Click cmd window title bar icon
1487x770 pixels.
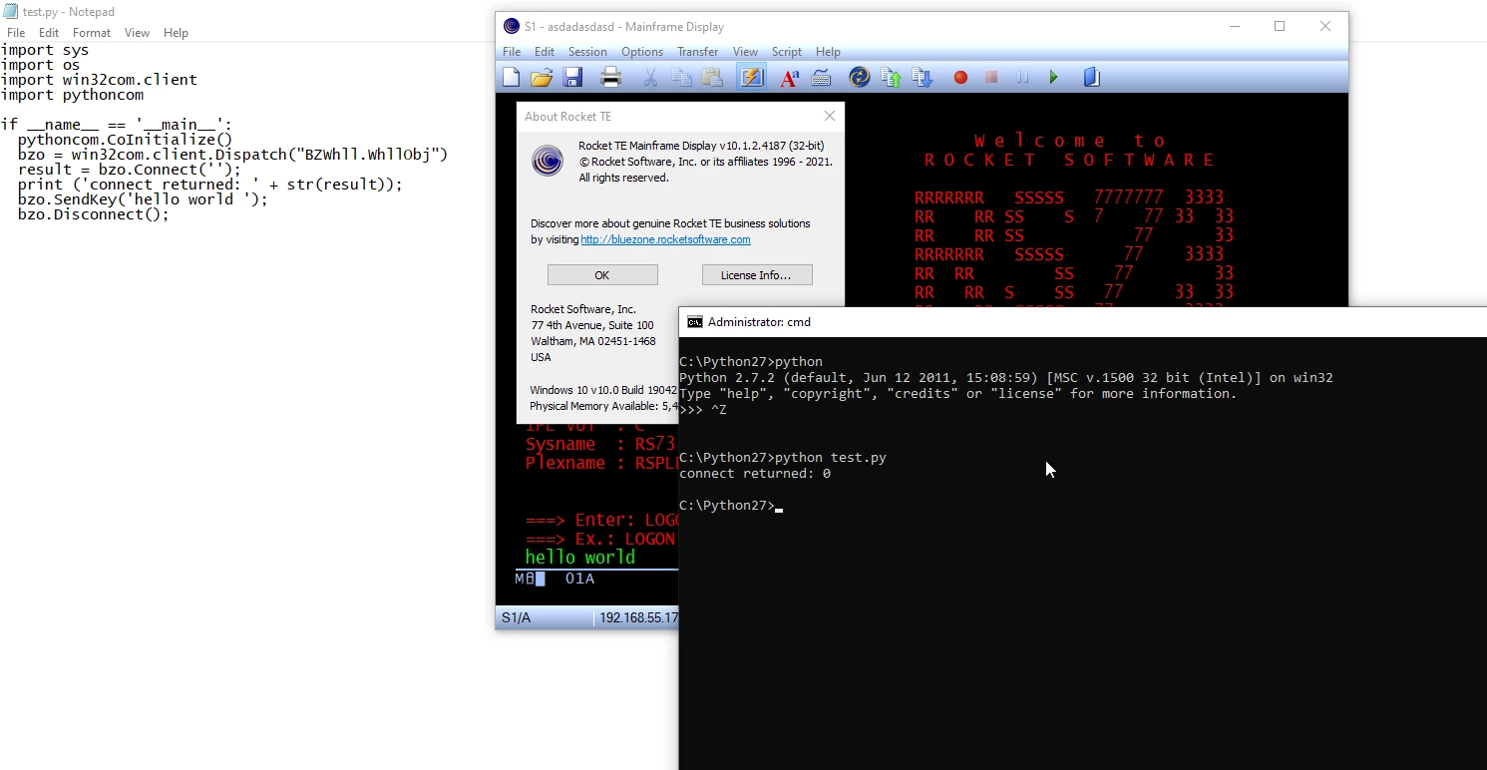coord(694,322)
